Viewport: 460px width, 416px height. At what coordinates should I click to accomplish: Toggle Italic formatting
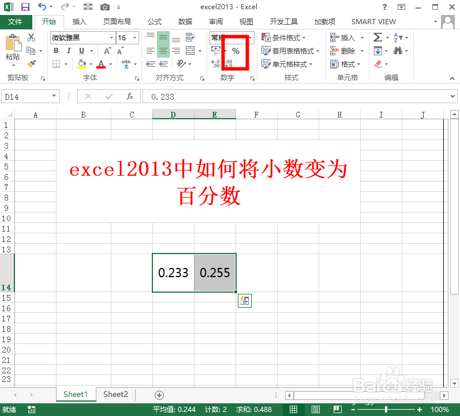[69, 51]
